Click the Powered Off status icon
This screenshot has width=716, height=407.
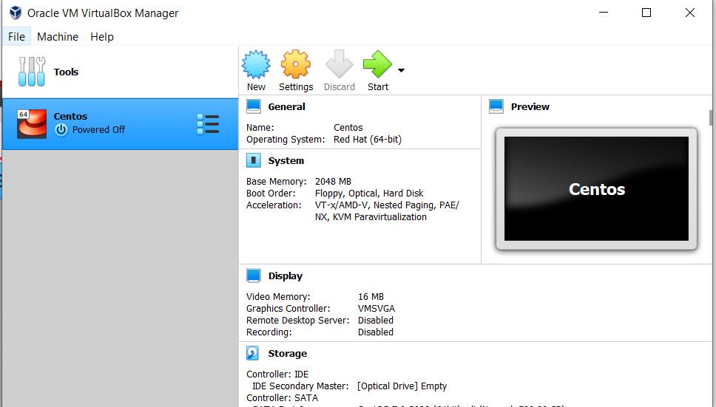pos(61,130)
